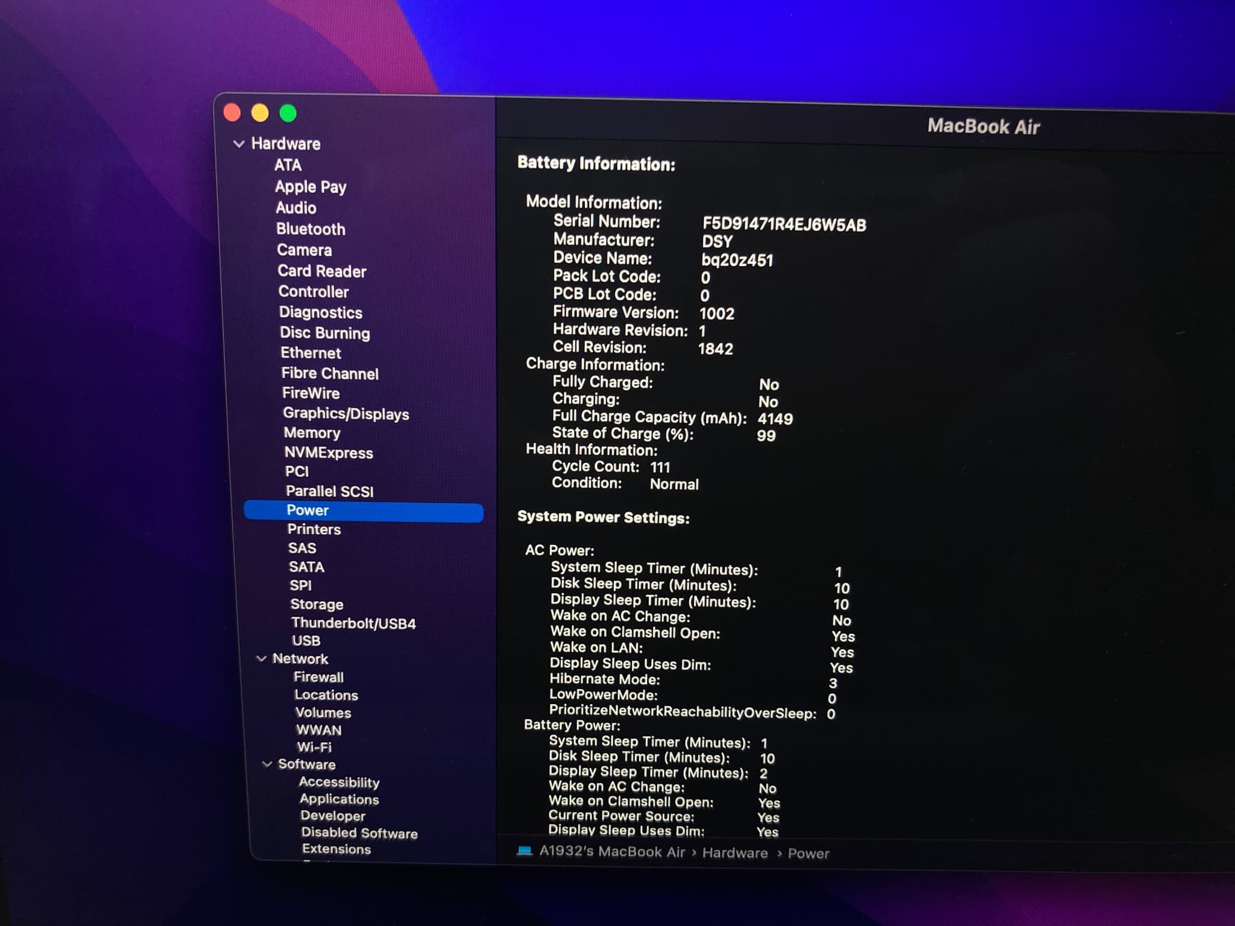
Task: Click the Software section label
Action: (x=306, y=764)
